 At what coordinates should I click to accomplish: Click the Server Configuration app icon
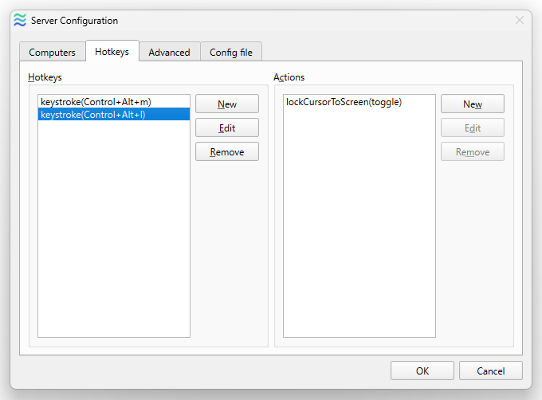[20, 21]
